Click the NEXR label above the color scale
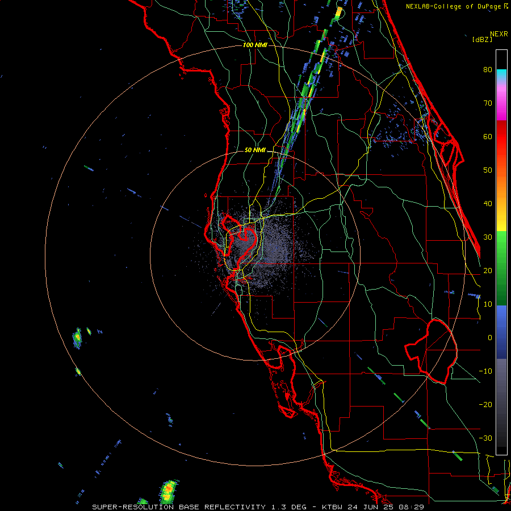 499,34
